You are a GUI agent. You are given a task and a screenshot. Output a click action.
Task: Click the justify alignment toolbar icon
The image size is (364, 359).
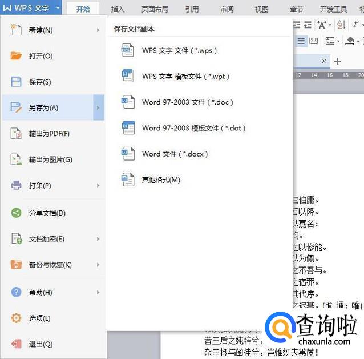coord(301,41)
